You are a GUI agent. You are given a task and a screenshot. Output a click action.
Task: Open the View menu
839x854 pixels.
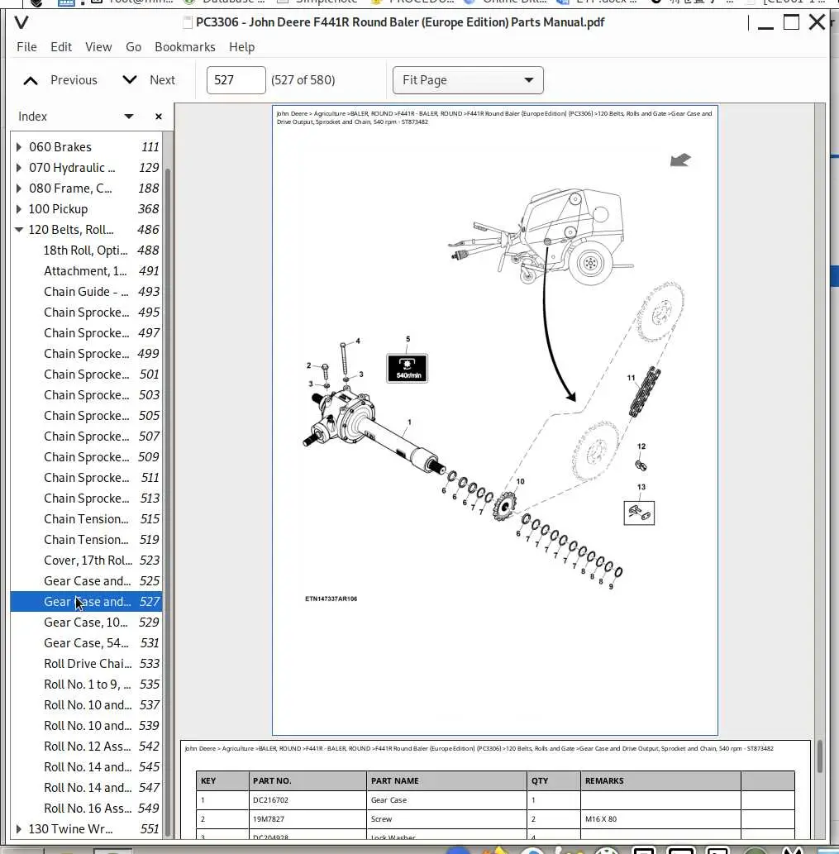(98, 47)
